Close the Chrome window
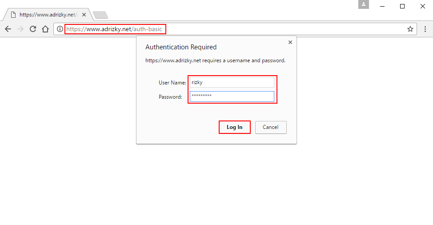Image resolution: width=433 pixels, height=225 pixels. pos(423,6)
